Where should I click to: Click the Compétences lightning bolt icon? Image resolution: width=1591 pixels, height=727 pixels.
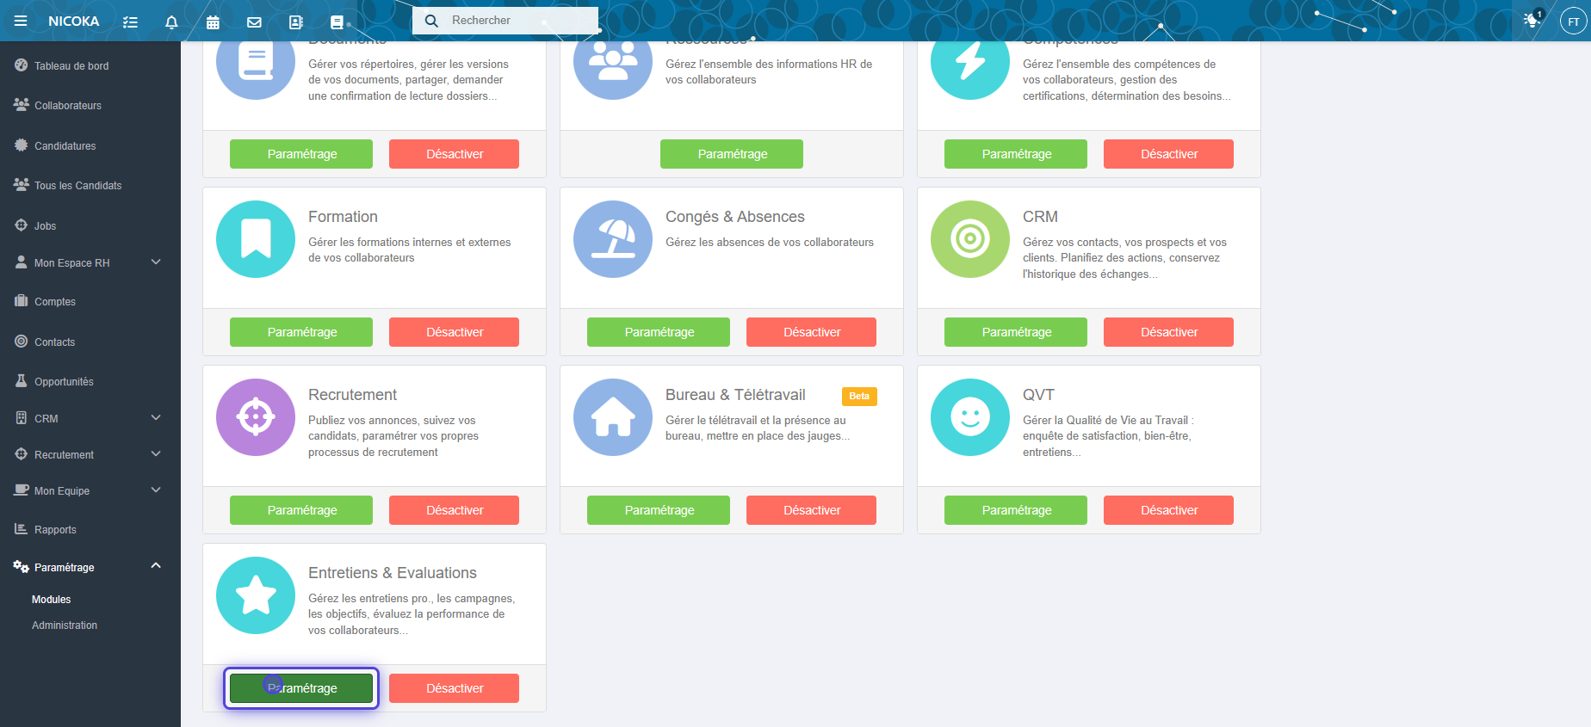click(970, 66)
